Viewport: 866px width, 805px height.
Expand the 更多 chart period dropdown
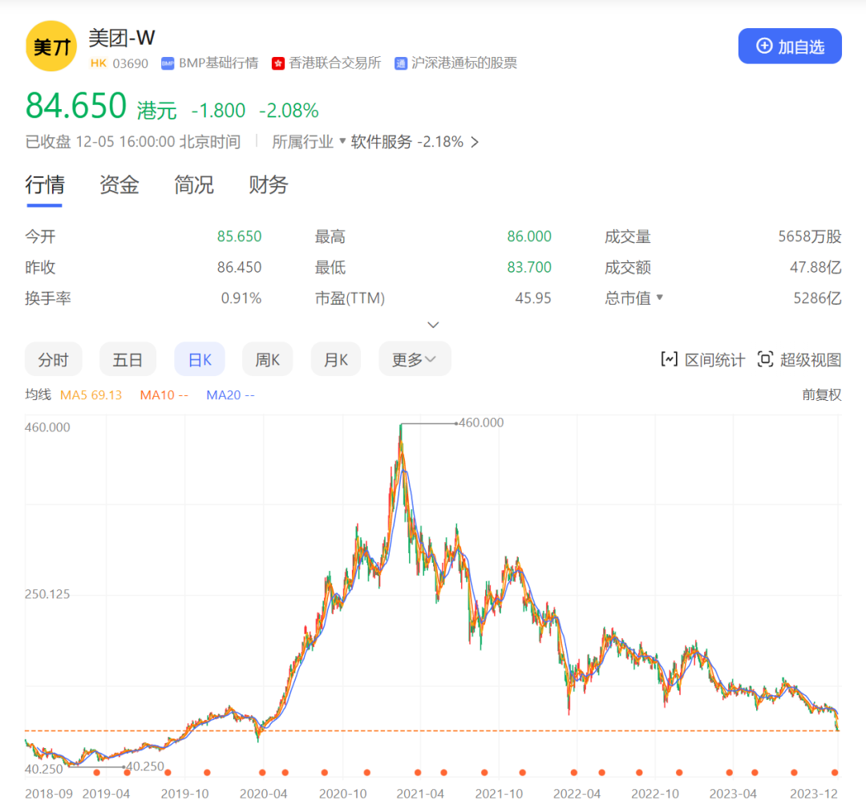point(415,360)
